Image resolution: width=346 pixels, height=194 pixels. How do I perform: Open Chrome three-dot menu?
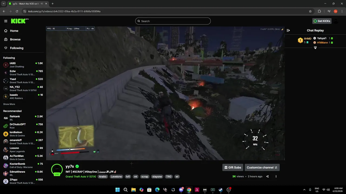pyautogui.click(x=342, y=11)
